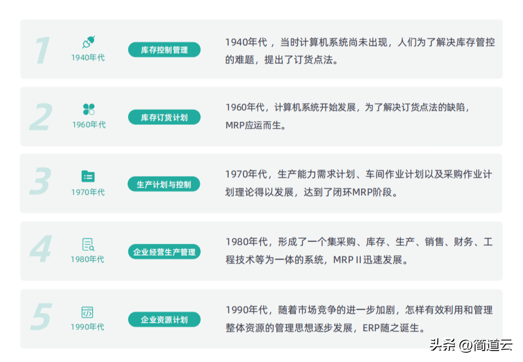523x362 pixels.
Task: Select the large number 2 marker
Action: click(40, 118)
